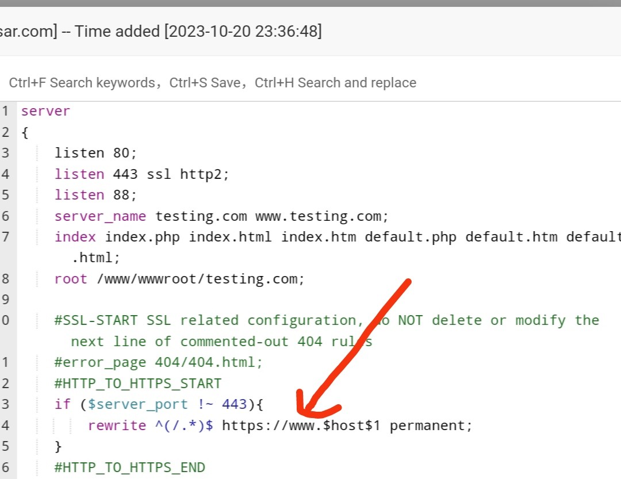Click the closing brace after the rewrite line
621x479 pixels.
coord(58,447)
